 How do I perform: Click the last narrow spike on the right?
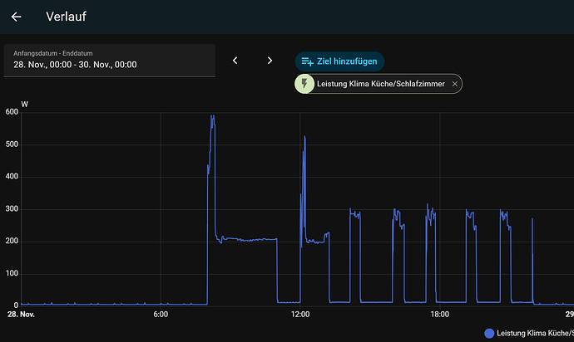click(532, 219)
